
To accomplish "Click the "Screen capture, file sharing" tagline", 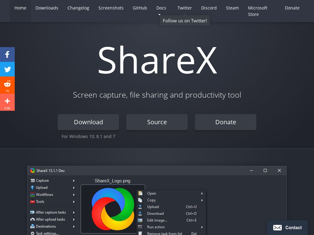I will pos(157,95).
